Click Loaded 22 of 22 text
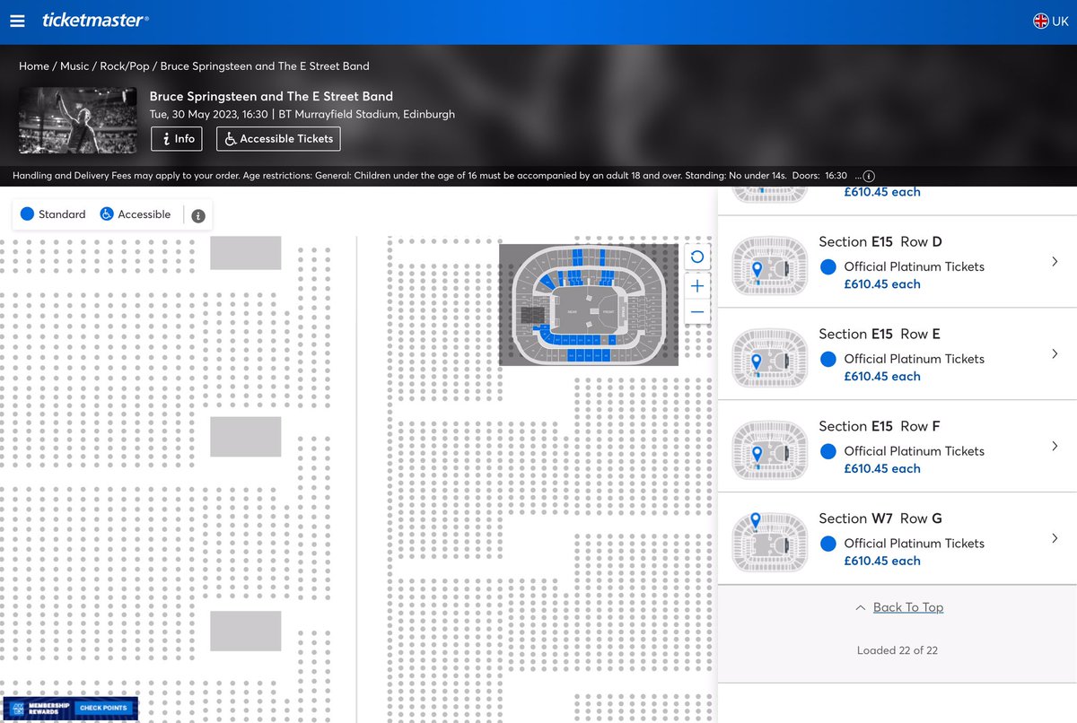Image resolution: width=1077 pixels, height=723 pixels. point(897,650)
